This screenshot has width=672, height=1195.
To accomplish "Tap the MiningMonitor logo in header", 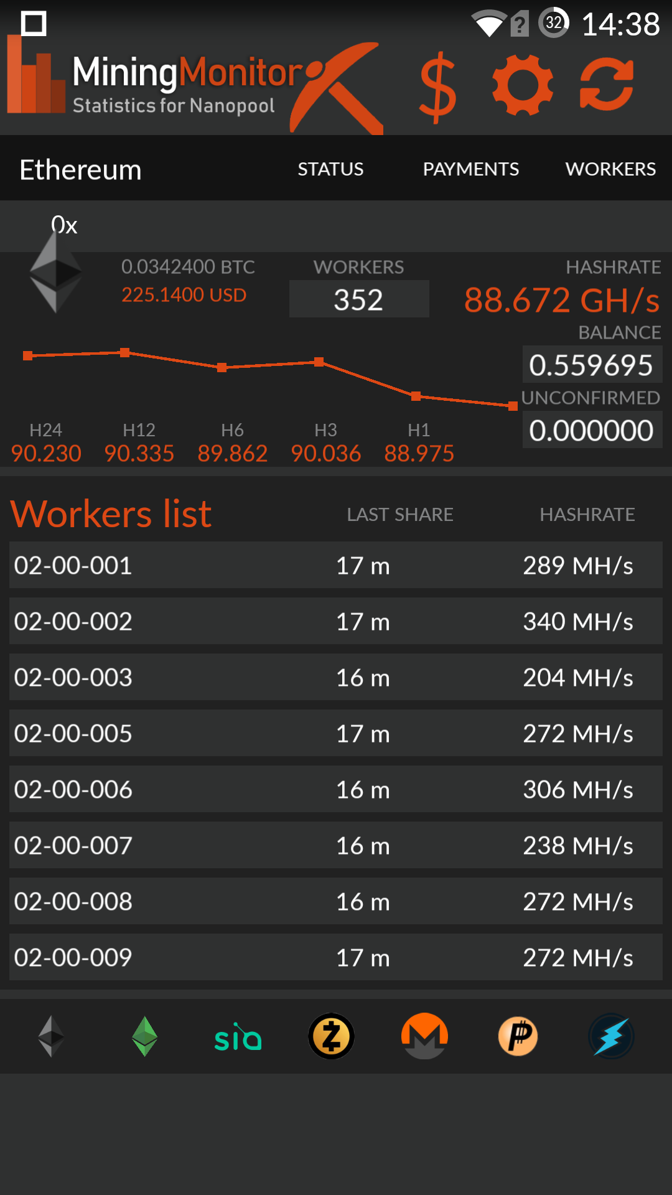I will click(x=194, y=85).
